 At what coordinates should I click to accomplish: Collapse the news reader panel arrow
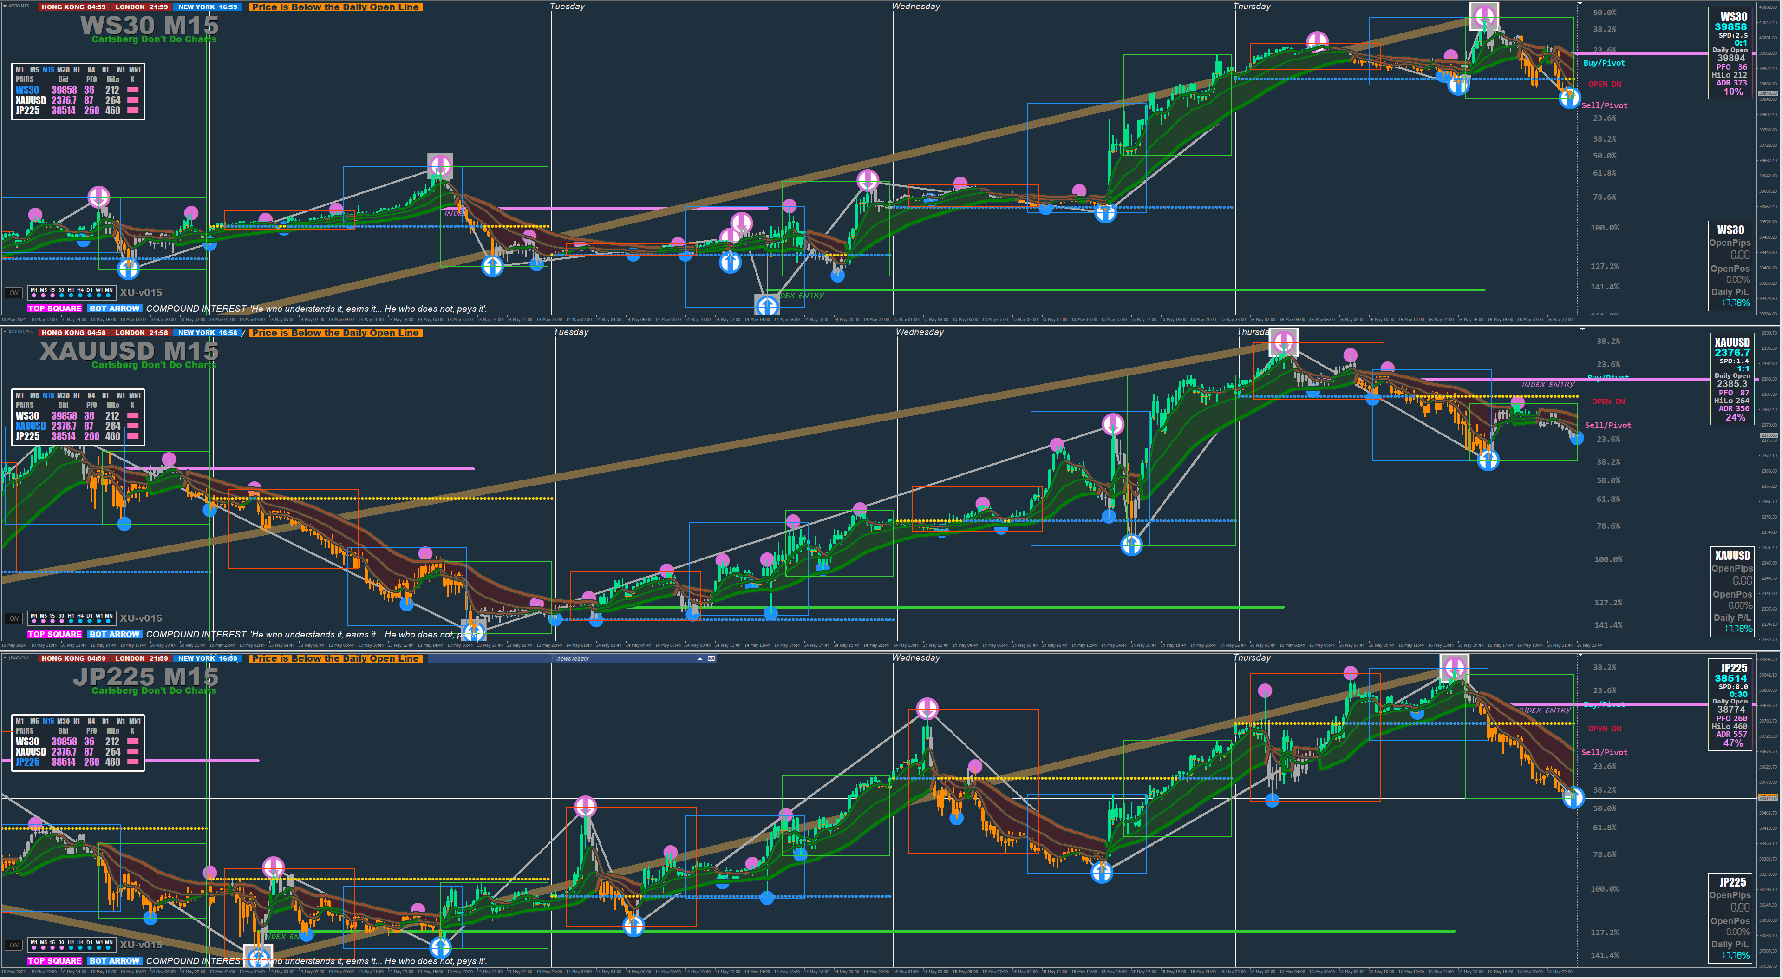(x=700, y=659)
